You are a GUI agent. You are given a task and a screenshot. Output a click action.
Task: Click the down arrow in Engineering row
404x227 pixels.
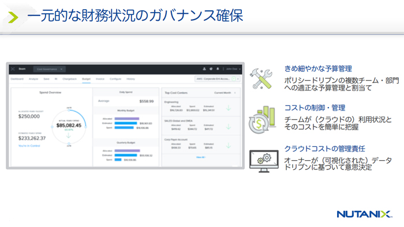coord(229,108)
